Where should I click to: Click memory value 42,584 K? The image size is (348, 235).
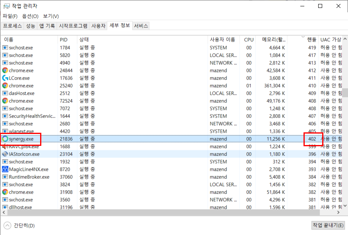(276, 71)
